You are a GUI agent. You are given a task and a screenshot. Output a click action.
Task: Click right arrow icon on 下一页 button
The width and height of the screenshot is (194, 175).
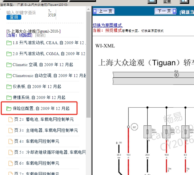pyautogui.click(x=174, y=11)
